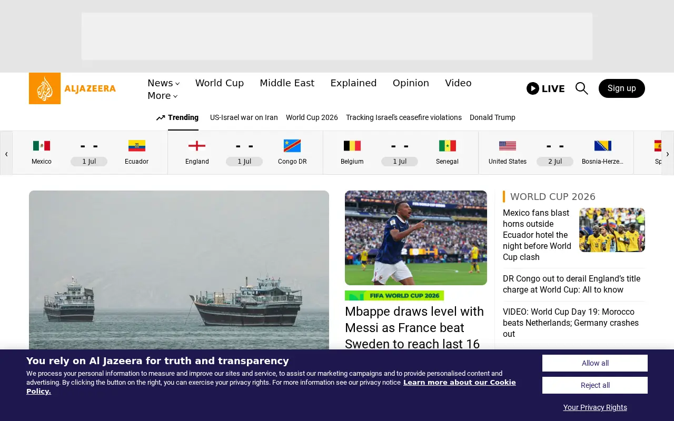Image resolution: width=674 pixels, height=421 pixels.
Task: Click the FIFA World Cup 2026 banner tag
Action: point(394,296)
